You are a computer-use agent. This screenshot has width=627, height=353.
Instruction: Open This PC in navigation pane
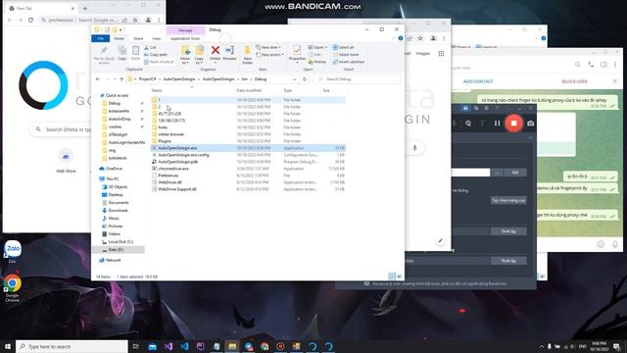[112, 178]
